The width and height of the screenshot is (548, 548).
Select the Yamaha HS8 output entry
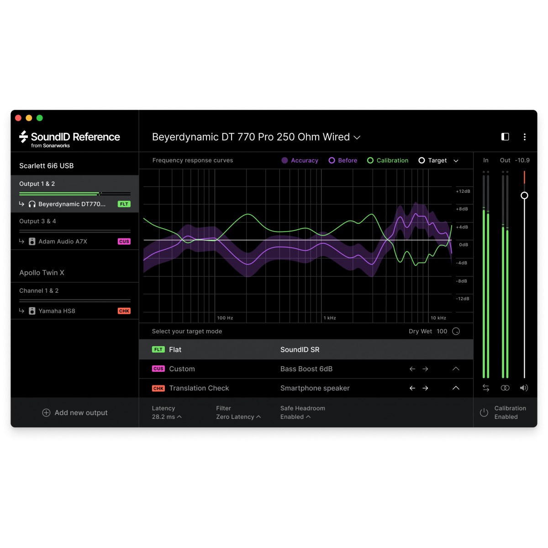[57, 311]
